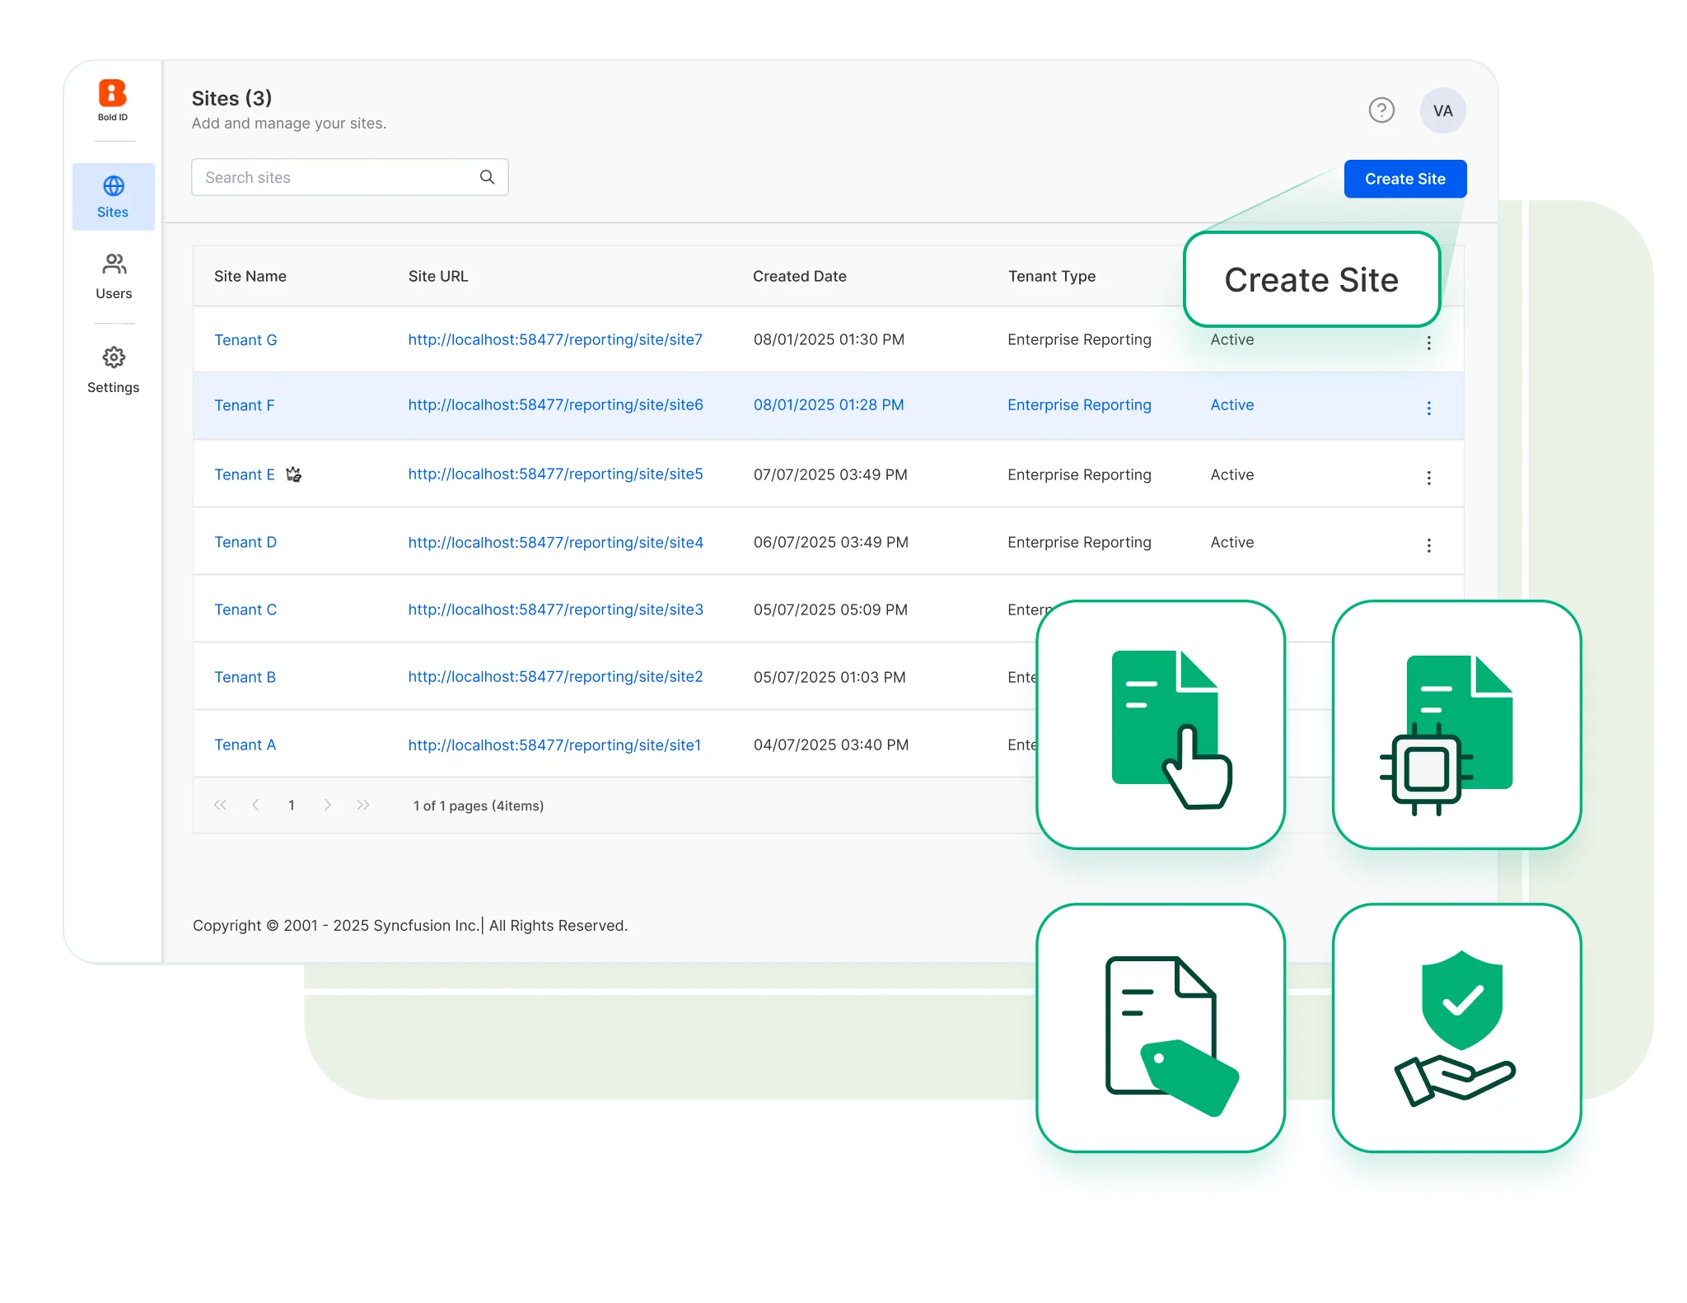Screen dimensions: 1687x1303
Task: Click inside the Search sites field
Action: coord(329,176)
